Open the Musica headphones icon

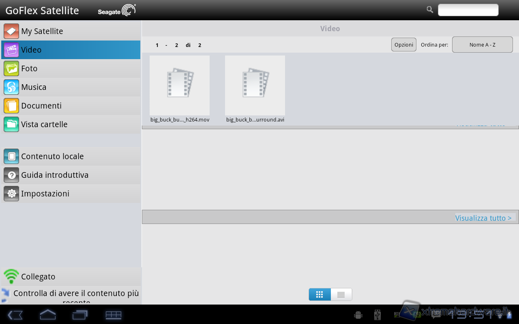pyautogui.click(x=11, y=87)
